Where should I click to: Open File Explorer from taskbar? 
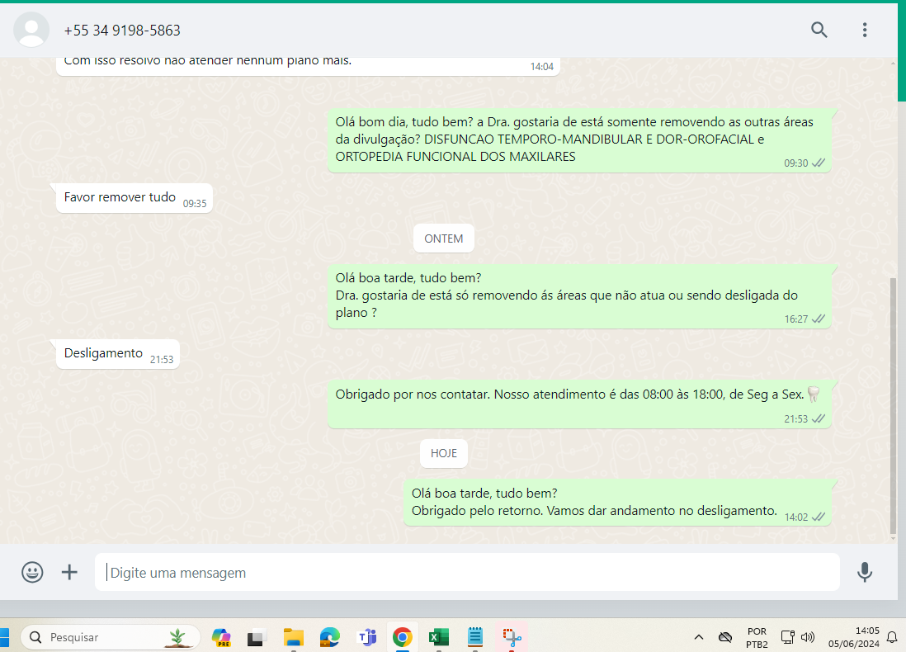[293, 637]
